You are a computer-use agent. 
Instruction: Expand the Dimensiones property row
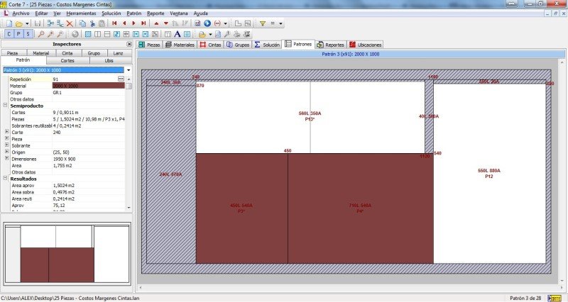[x=6, y=159]
